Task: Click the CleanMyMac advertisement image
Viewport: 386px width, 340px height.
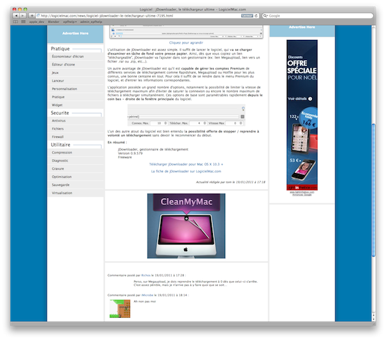Action: 187,226
